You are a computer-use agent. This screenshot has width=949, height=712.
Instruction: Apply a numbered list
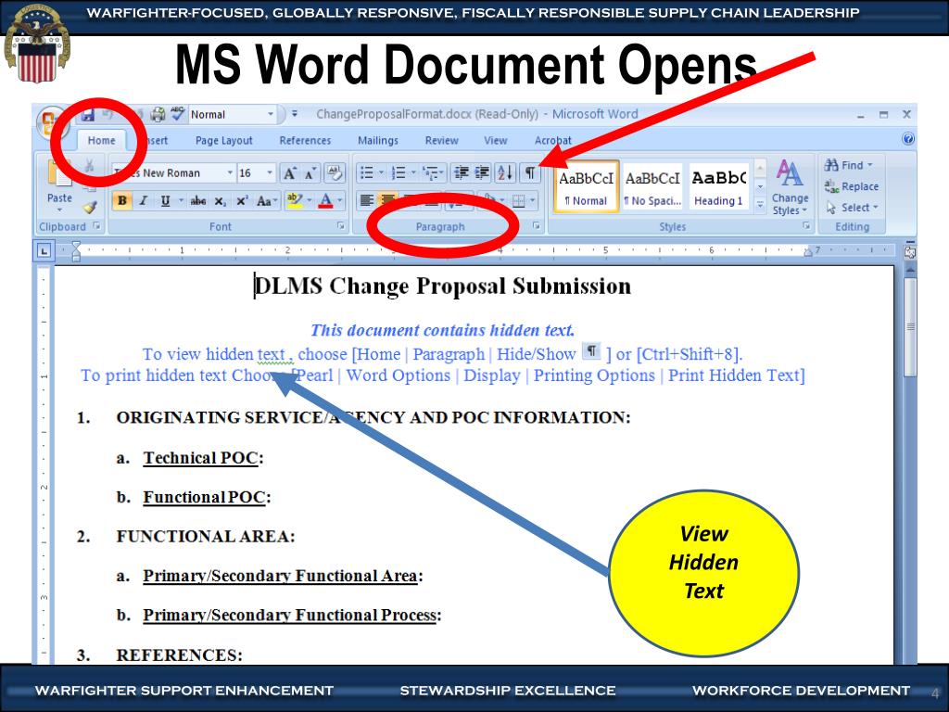click(x=399, y=173)
